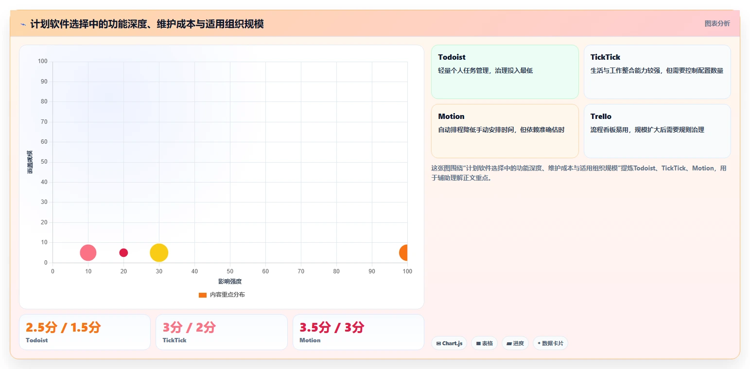Click text 流程看板易用，规模扩大后需要规则治理
The height and width of the screenshot is (369, 750).
(x=647, y=130)
